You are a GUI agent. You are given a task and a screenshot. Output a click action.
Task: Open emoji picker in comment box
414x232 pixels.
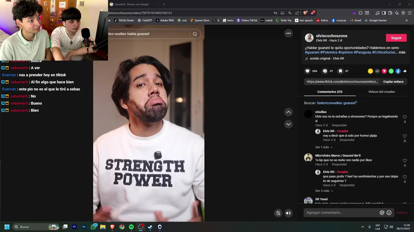coord(389,213)
